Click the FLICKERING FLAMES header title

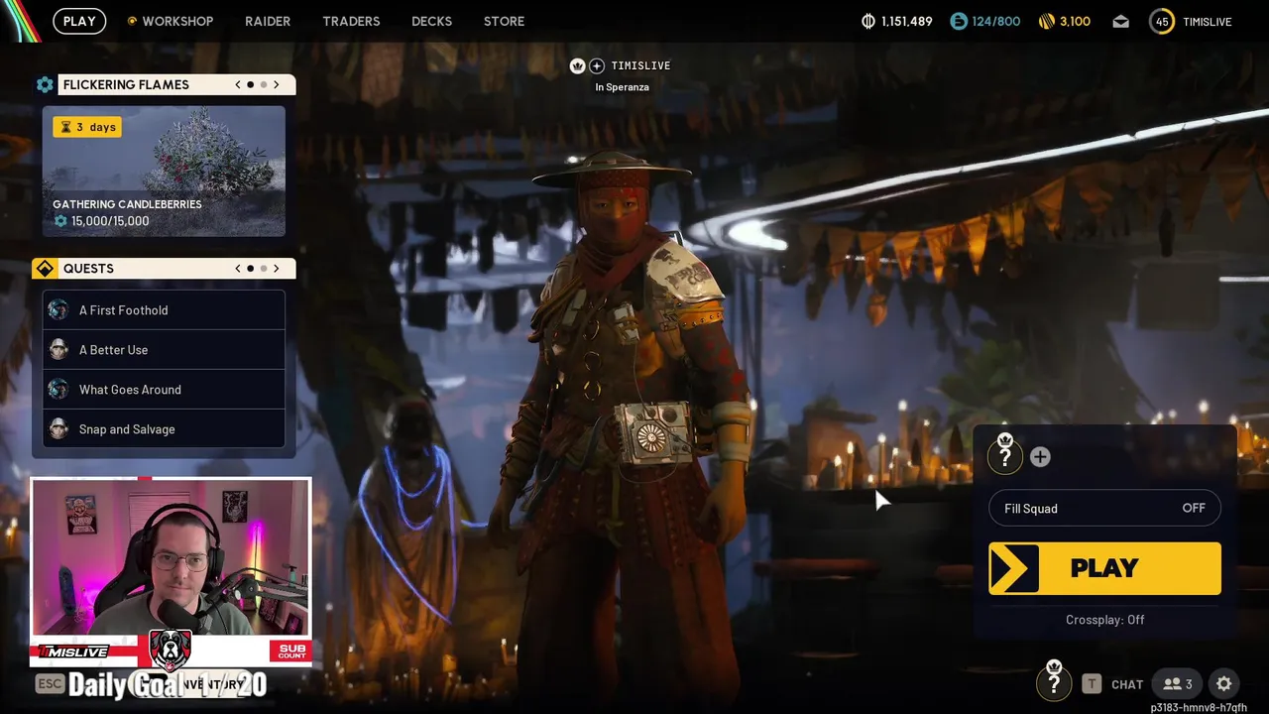[x=126, y=84]
